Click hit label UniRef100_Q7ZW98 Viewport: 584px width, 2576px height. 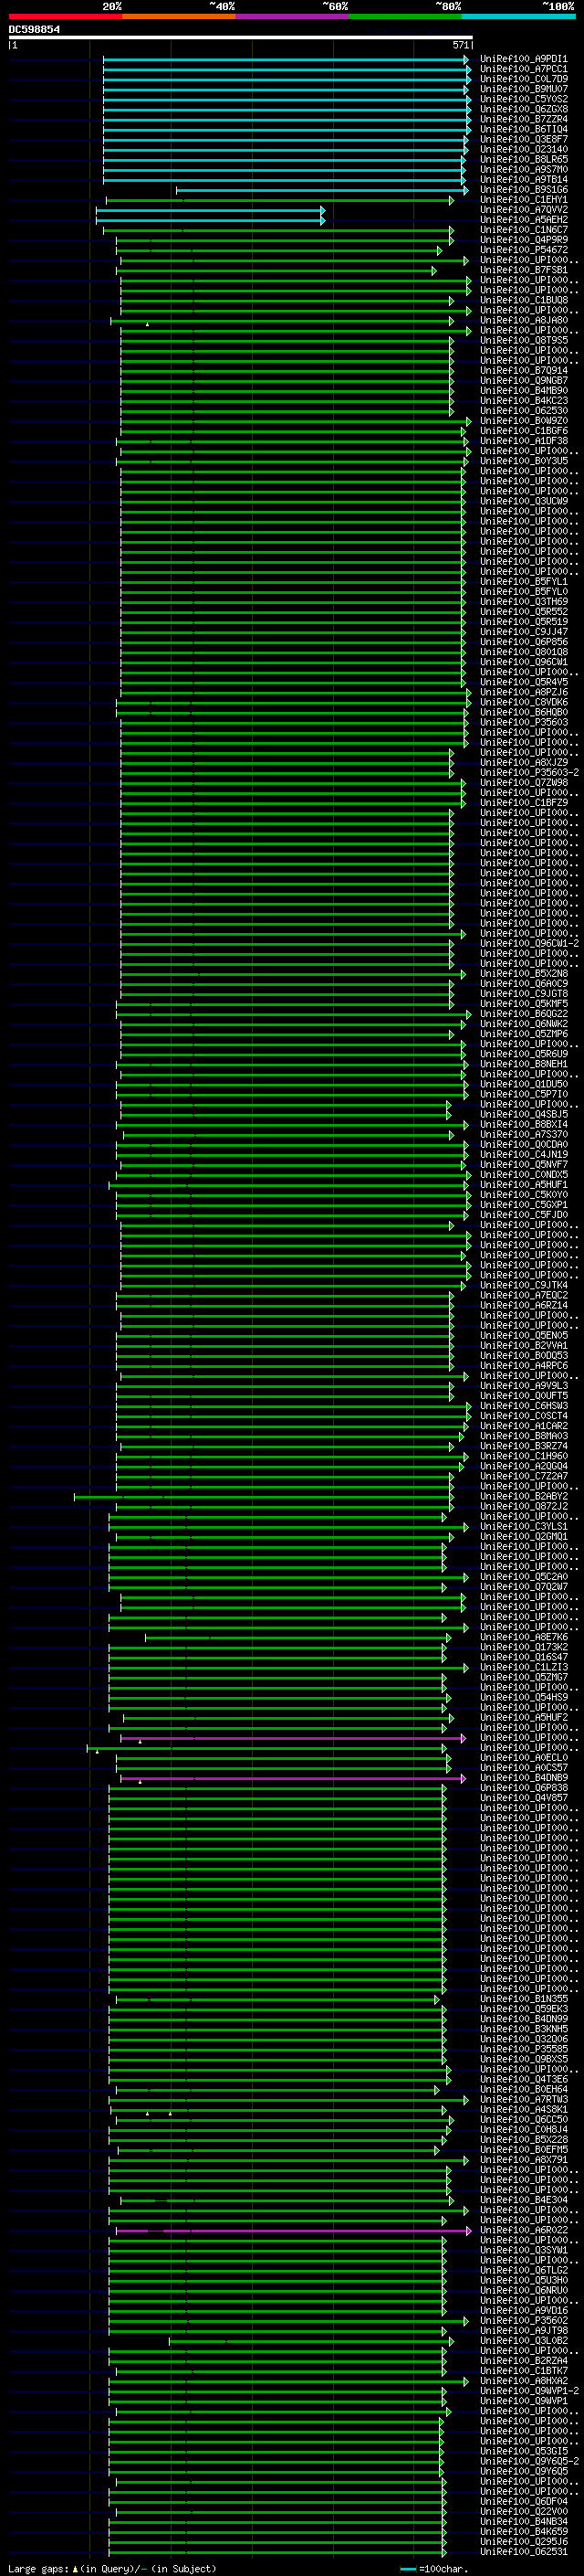523,783
